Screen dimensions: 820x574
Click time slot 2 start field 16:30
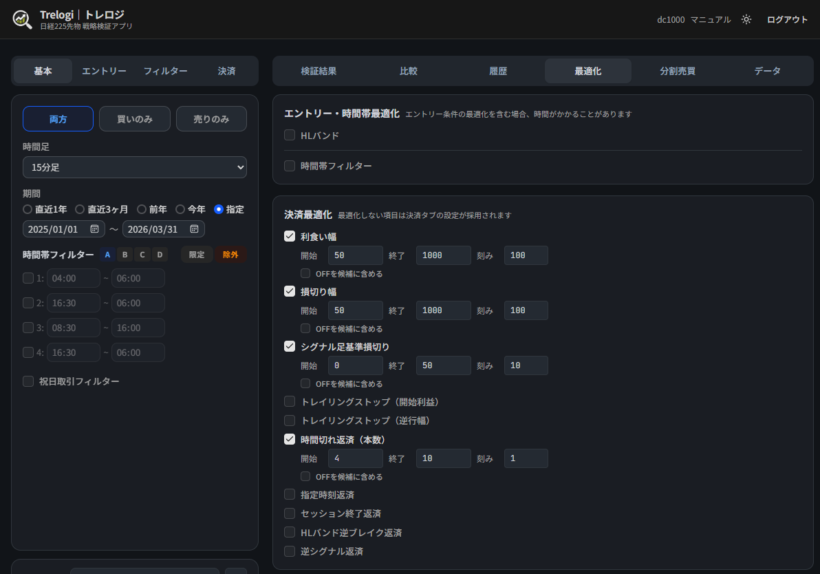tap(73, 303)
